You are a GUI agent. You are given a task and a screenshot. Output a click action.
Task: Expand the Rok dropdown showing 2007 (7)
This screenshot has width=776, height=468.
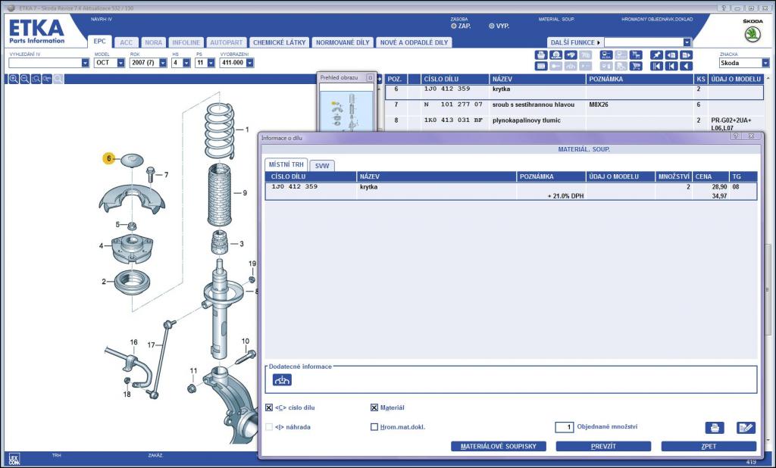(x=163, y=63)
